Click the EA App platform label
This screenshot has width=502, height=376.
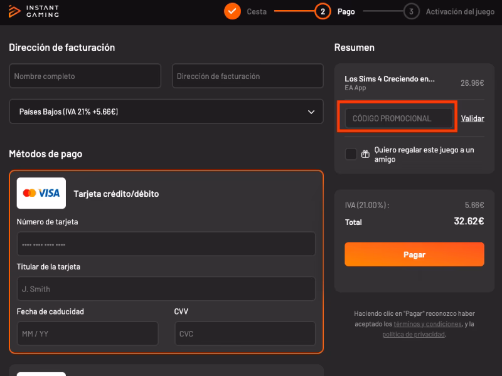pos(355,88)
